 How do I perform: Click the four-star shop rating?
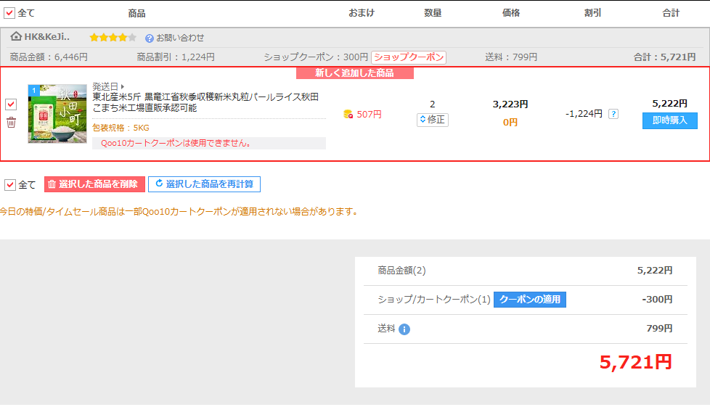pos(112,37)
